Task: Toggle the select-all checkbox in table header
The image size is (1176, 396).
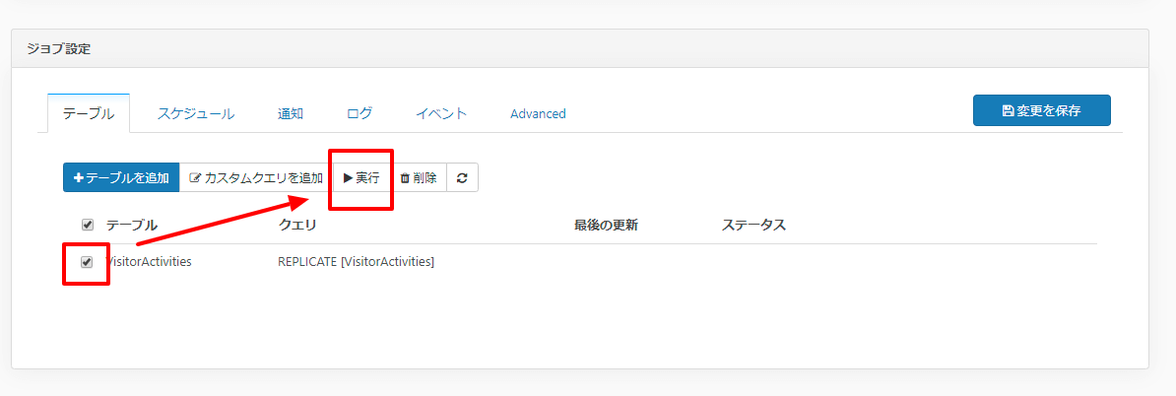Action: (x=87, y=225)
